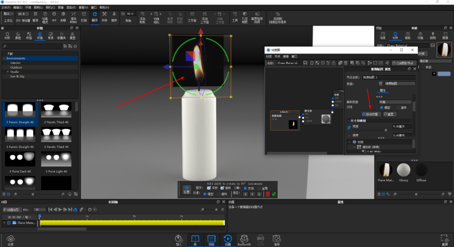The image size is (454, 247).
Task: Toggle the Library (库) panel icon
Action: 195,240
